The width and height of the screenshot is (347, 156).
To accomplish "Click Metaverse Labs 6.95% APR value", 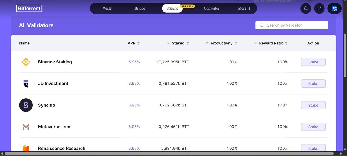I will tap(134, 127).
